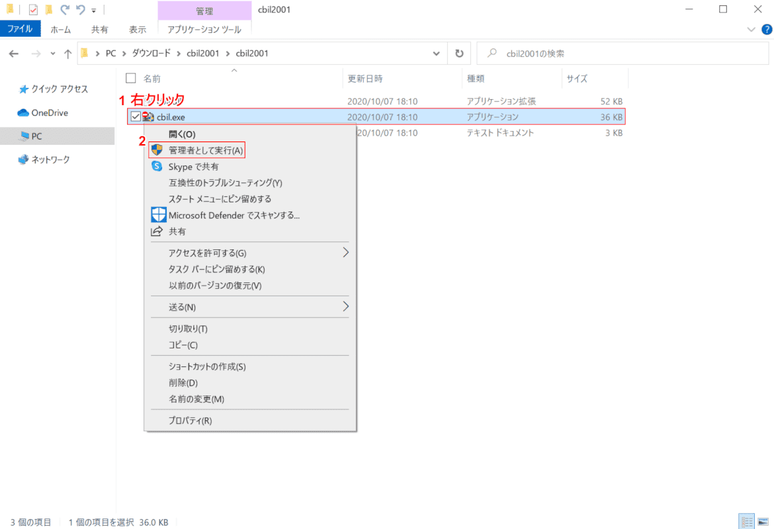Open the quick access toolbar customize dropdown
This screenshot has height=529, width=774.
pyautogui.click(x=94, y=10)
